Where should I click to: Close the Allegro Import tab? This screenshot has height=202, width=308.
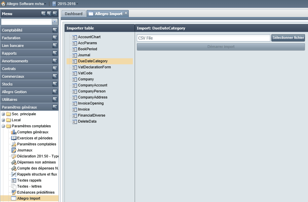click(x=126, y=13)
